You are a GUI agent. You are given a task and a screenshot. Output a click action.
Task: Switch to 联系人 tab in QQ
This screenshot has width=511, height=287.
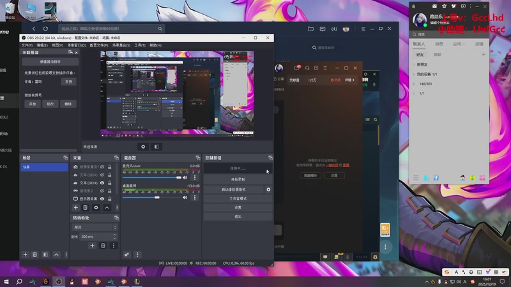click(419, 44)
